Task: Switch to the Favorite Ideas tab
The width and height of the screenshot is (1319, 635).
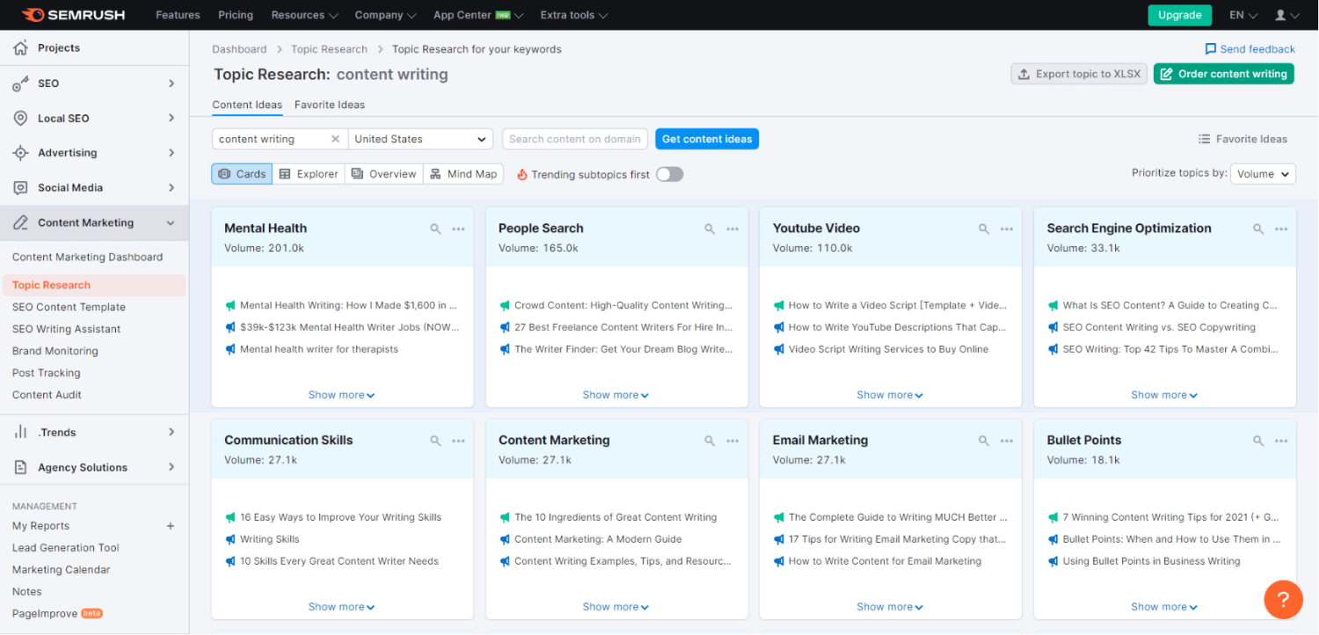Action: click(x=330, y=105)
